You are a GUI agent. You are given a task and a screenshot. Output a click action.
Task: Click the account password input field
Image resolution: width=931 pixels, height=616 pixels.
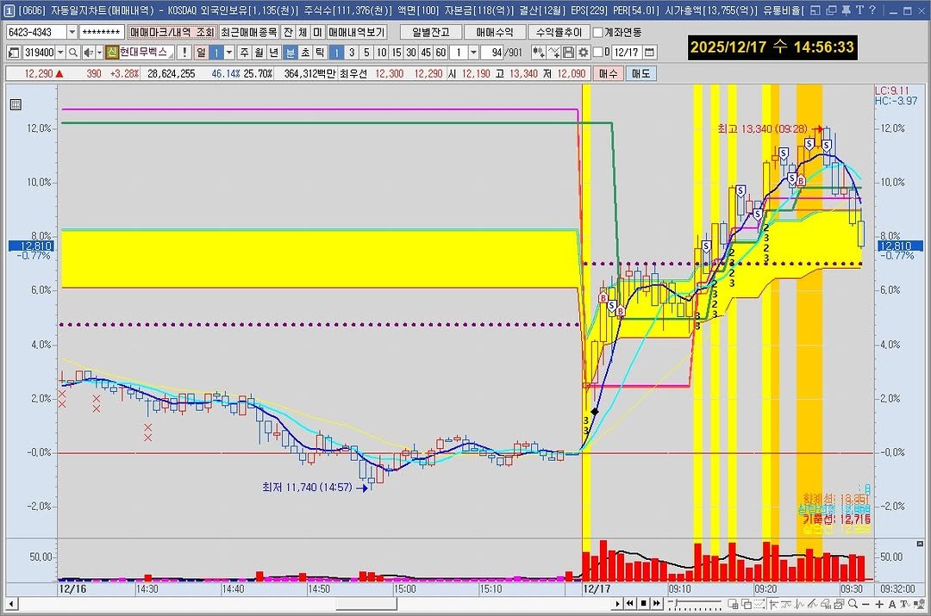tap(101, 32)
